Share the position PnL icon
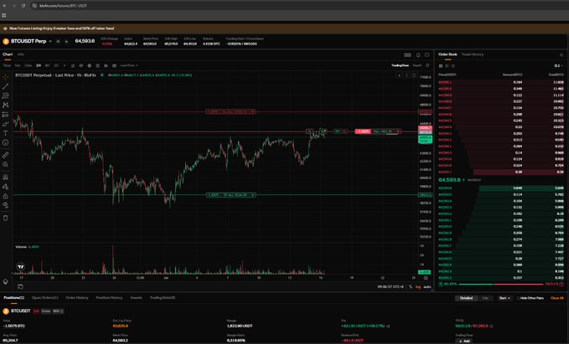The image size is (569, 344). pos(388,326)
